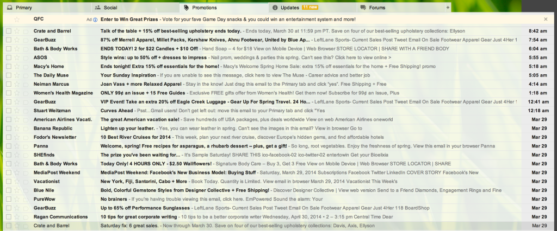This screenshot has height=231, width=557.
Task: Star the Macy's Home email
Action: [17, 66]
